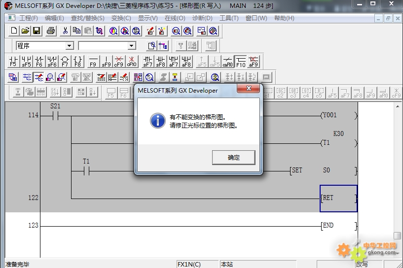Viewport: 403px width, 268px height.
Task: Click the T1 contact
Action: coord(86,171)
